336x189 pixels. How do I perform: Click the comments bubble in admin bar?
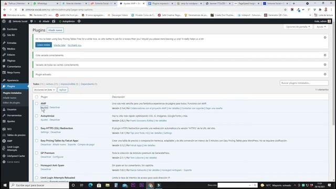31,21
